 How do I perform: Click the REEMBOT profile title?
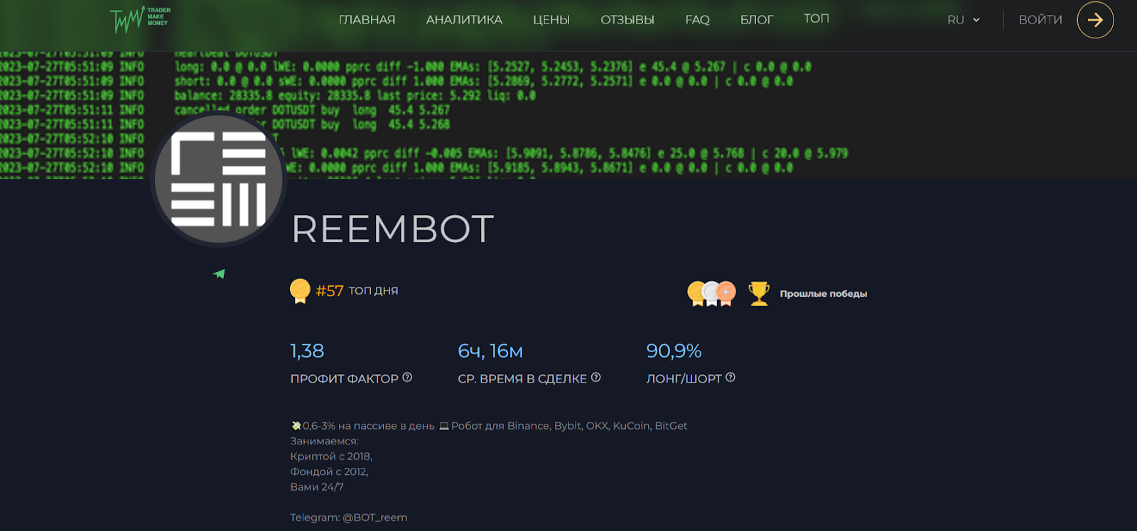392,229
